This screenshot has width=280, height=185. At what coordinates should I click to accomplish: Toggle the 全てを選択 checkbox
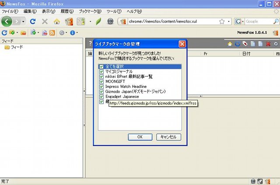click(x=101, y=66)
